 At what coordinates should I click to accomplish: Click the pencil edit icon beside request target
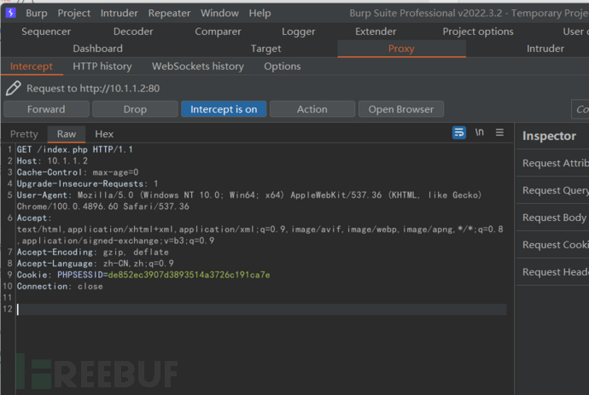click(13, 88)
